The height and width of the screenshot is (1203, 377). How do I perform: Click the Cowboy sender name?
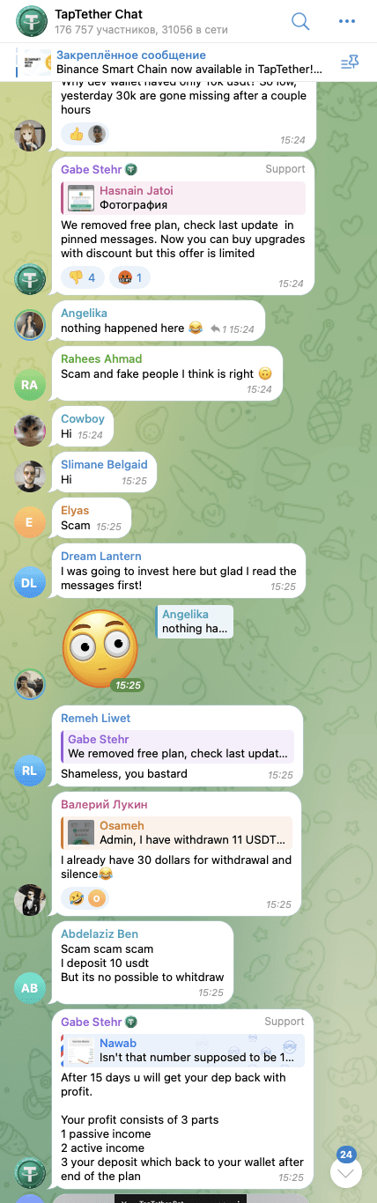83,419
